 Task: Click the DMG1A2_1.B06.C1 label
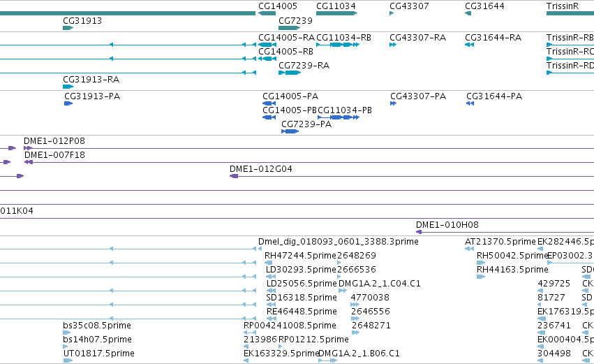(359, 354)
